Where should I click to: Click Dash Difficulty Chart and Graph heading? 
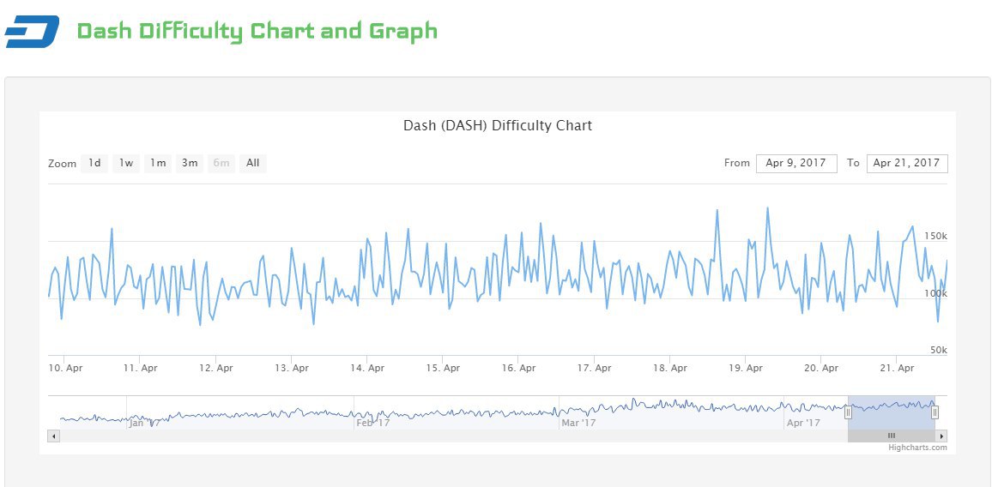pyautogui.click(x=257, y=31)
